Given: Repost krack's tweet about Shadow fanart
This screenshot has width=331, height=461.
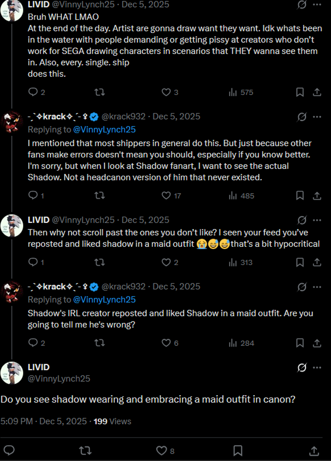Looking at the screenshot, I should pos(100,195).
